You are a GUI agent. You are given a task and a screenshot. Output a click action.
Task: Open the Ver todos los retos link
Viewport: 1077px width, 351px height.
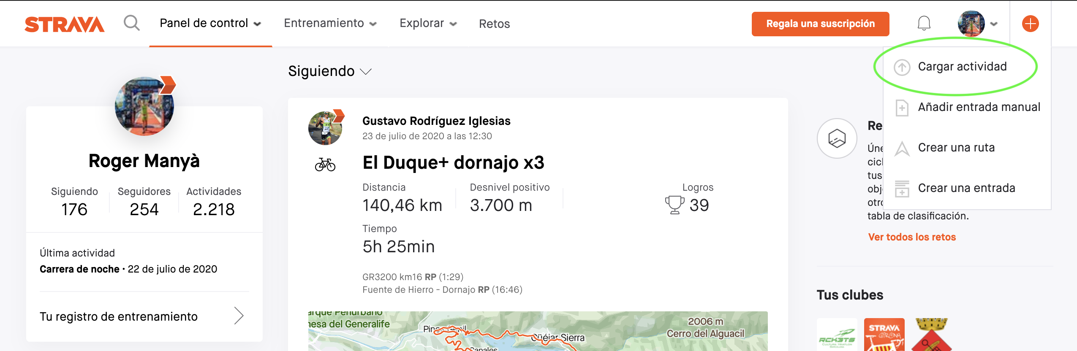point(912,237)
